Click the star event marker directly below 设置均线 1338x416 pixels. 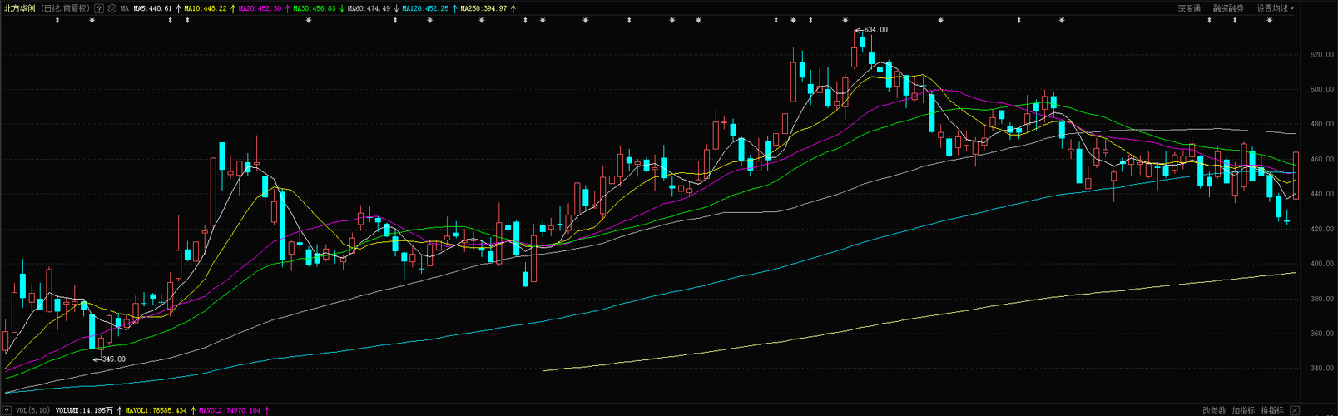[x=1270, y=20]
